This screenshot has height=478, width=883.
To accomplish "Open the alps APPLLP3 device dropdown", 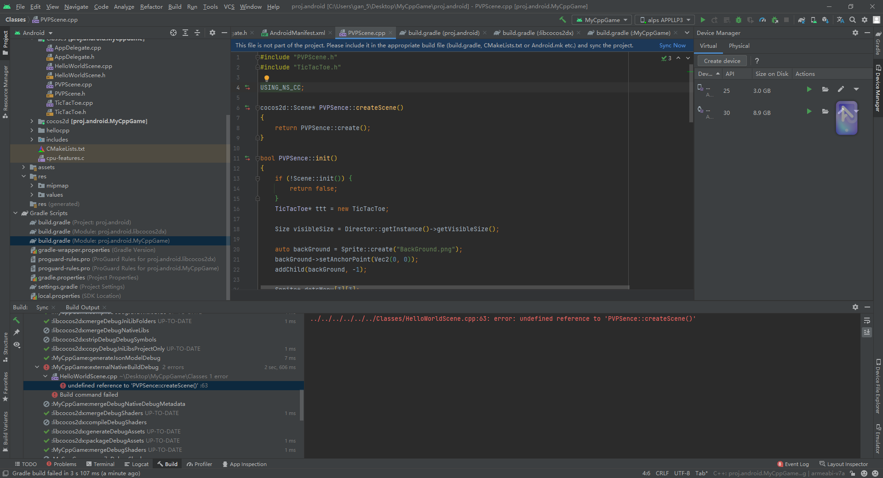I will tap(665, 20).
